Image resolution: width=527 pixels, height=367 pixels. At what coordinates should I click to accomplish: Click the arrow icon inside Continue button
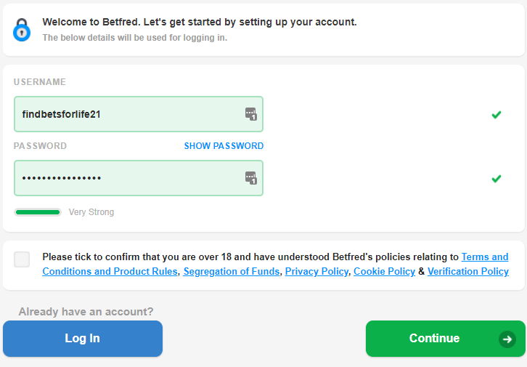pyautogui.click(x=507, y=339)
